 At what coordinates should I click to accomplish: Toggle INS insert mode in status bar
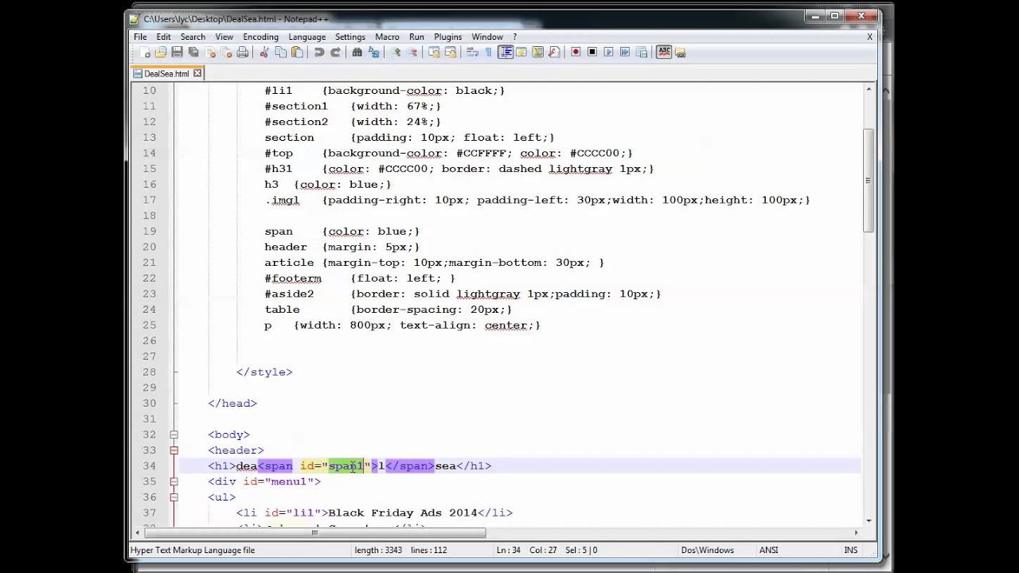[851, 550]
